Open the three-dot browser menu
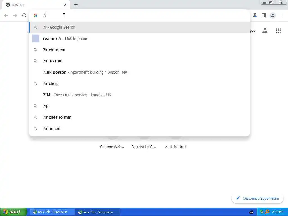288x216 pixels. [x=282, y=15]
